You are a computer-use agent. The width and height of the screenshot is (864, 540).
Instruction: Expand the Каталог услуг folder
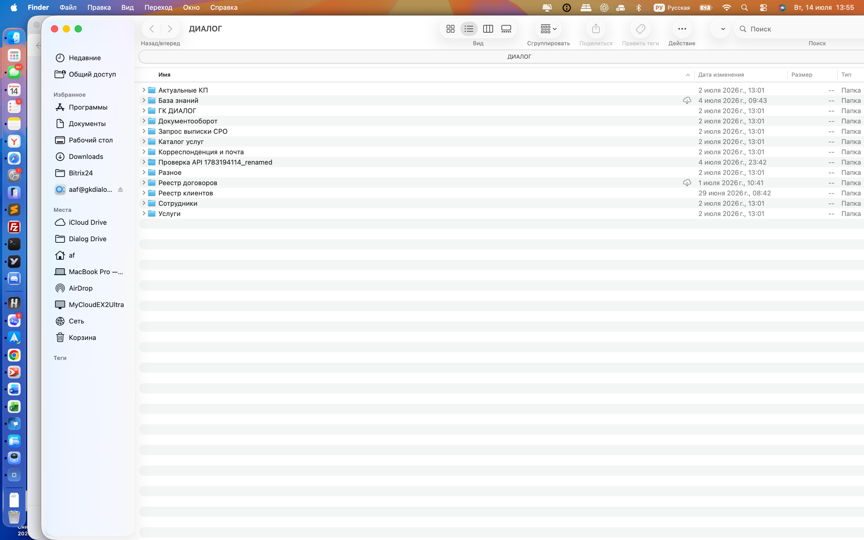tap(144, 141)
